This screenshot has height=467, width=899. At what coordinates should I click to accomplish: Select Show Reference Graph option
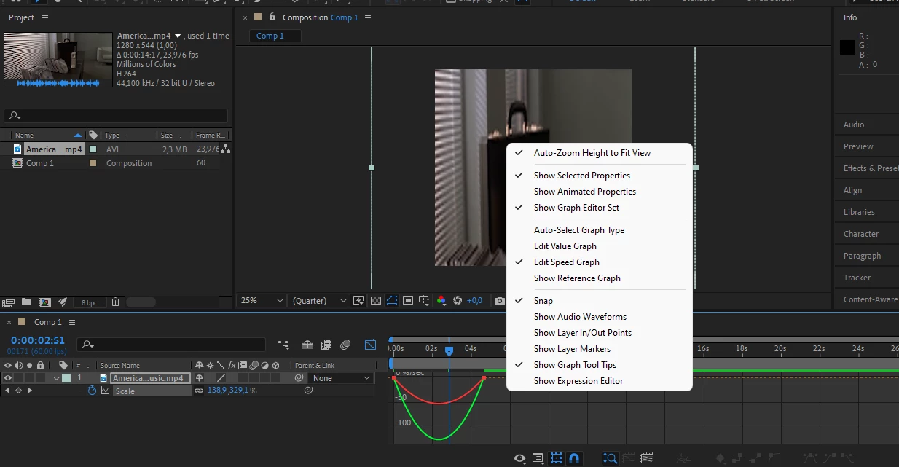coord(577,278)
